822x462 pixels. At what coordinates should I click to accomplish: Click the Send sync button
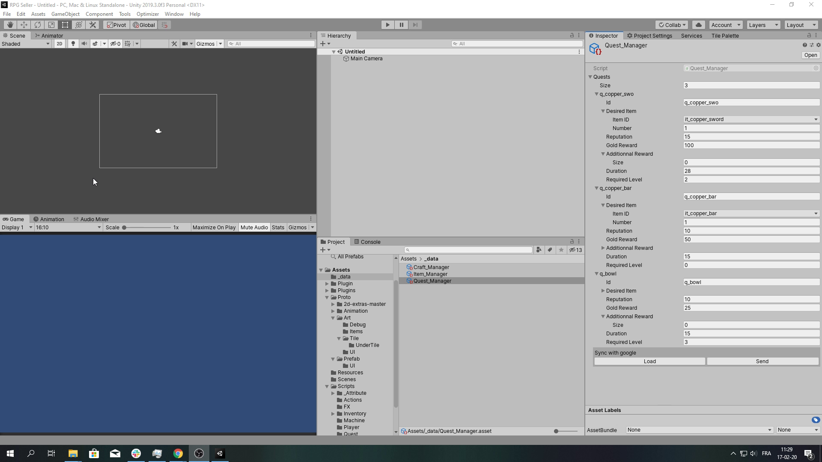coord(762,361)
